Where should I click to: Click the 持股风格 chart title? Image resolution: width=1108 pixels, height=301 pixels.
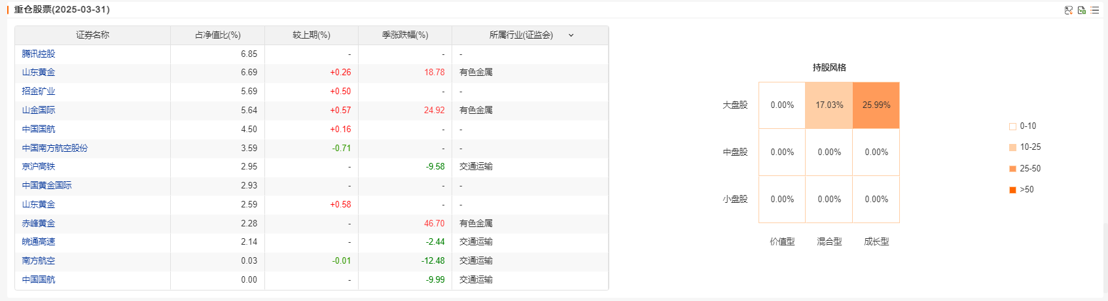point(829,67)
